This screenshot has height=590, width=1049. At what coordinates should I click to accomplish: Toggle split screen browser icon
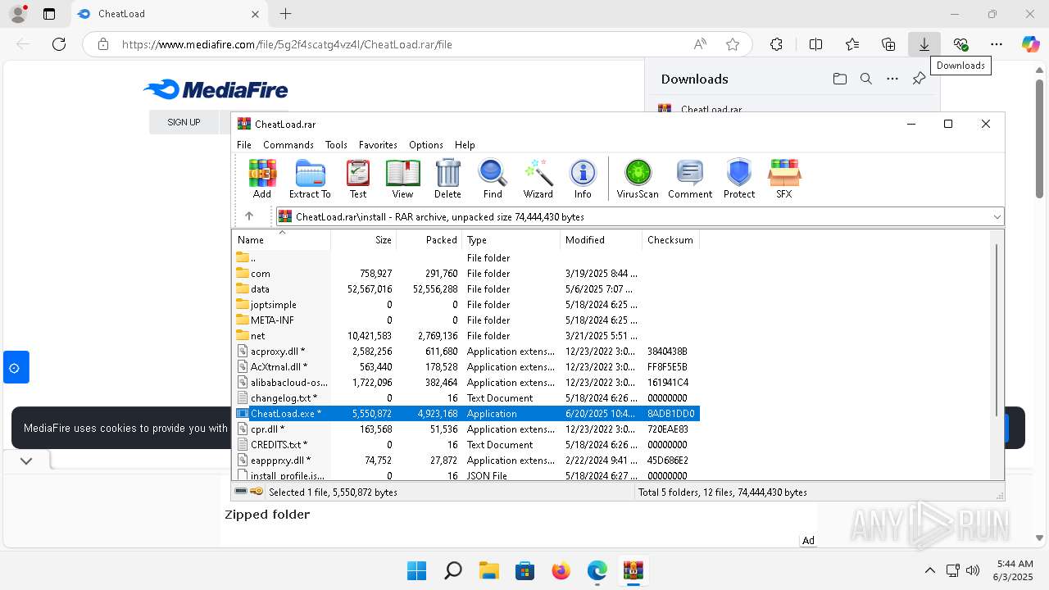tap(815, 44)
